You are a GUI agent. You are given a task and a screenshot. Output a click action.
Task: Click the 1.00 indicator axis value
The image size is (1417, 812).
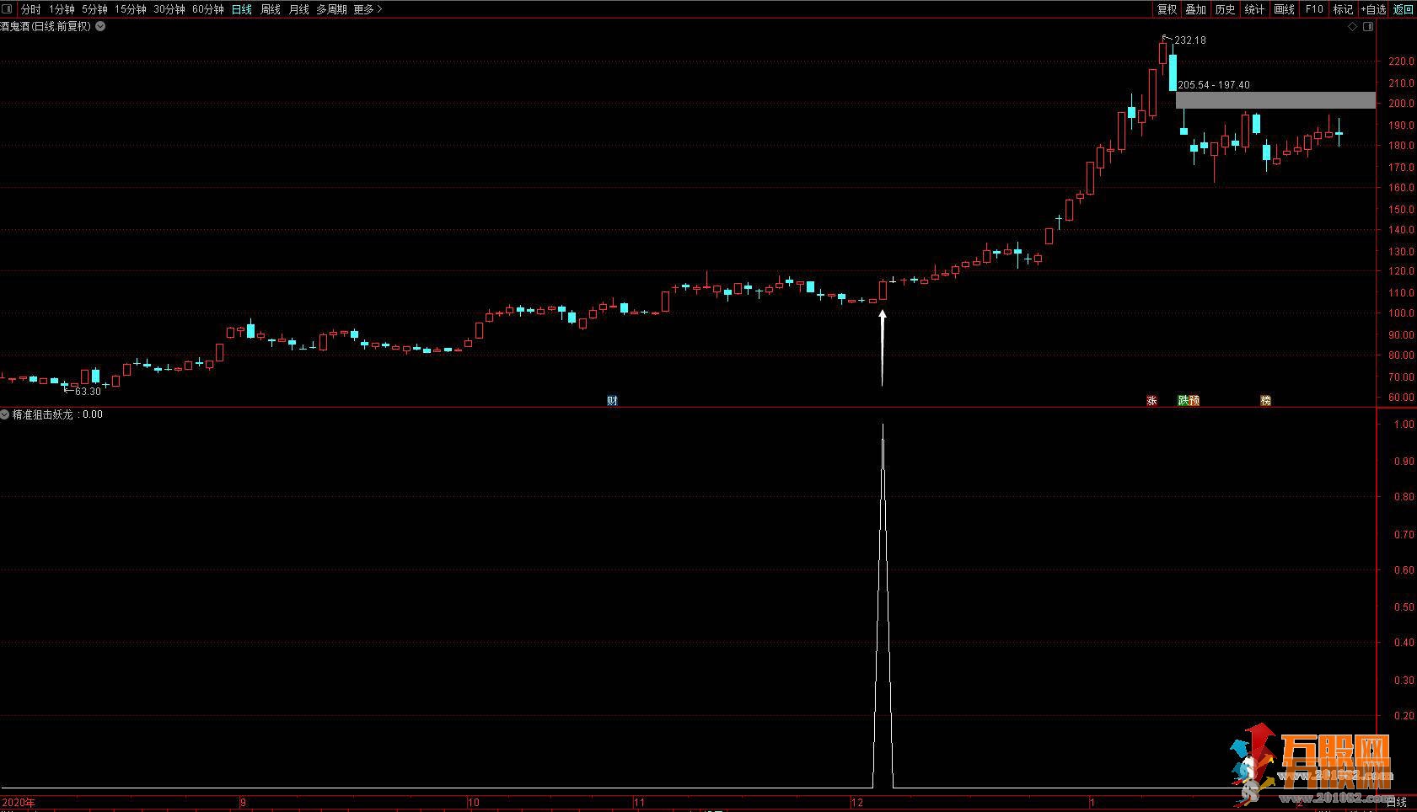click(x=1404, y=425)
